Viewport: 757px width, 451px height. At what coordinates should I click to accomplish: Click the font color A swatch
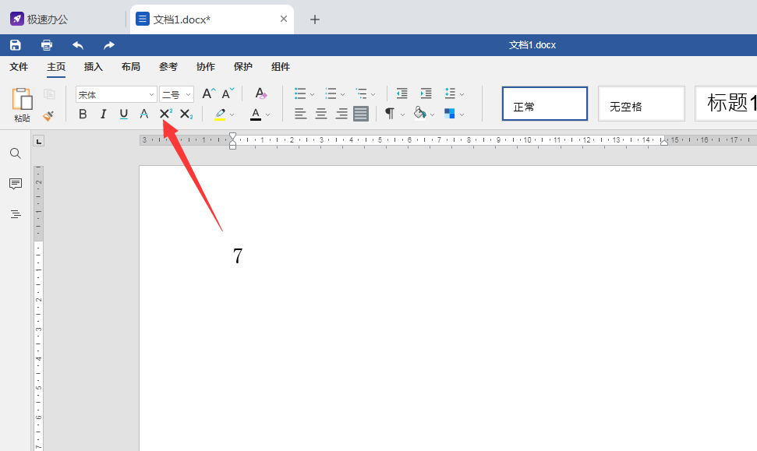tap(256, 115)
